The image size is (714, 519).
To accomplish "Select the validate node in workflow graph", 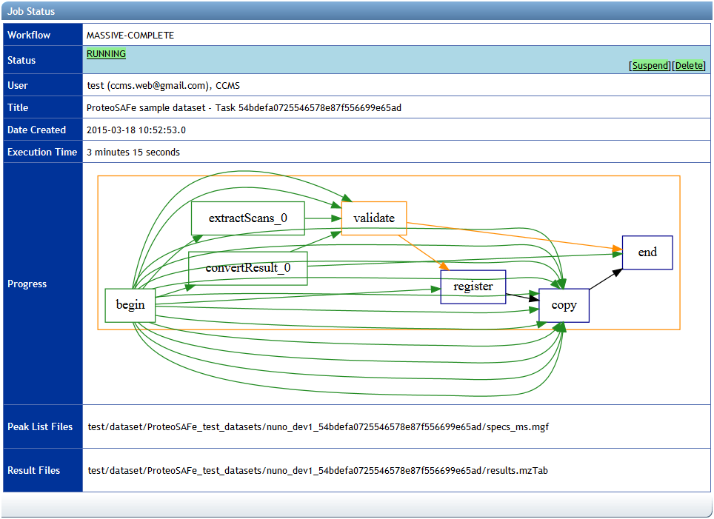I will pyautogui.click(x=373, y=217).
